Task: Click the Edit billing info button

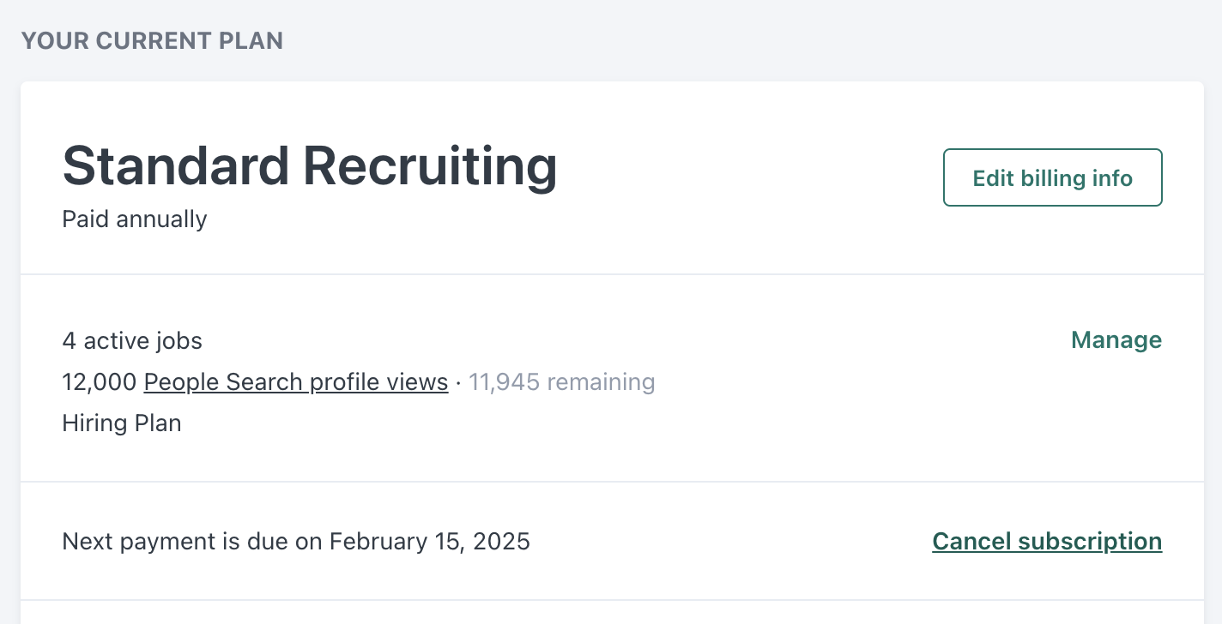Action: coord(1053,177)
